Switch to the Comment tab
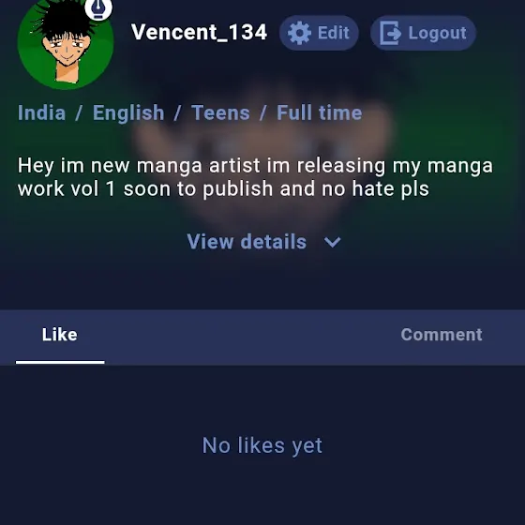The image size is (525, 525). [x=442, y=335]
